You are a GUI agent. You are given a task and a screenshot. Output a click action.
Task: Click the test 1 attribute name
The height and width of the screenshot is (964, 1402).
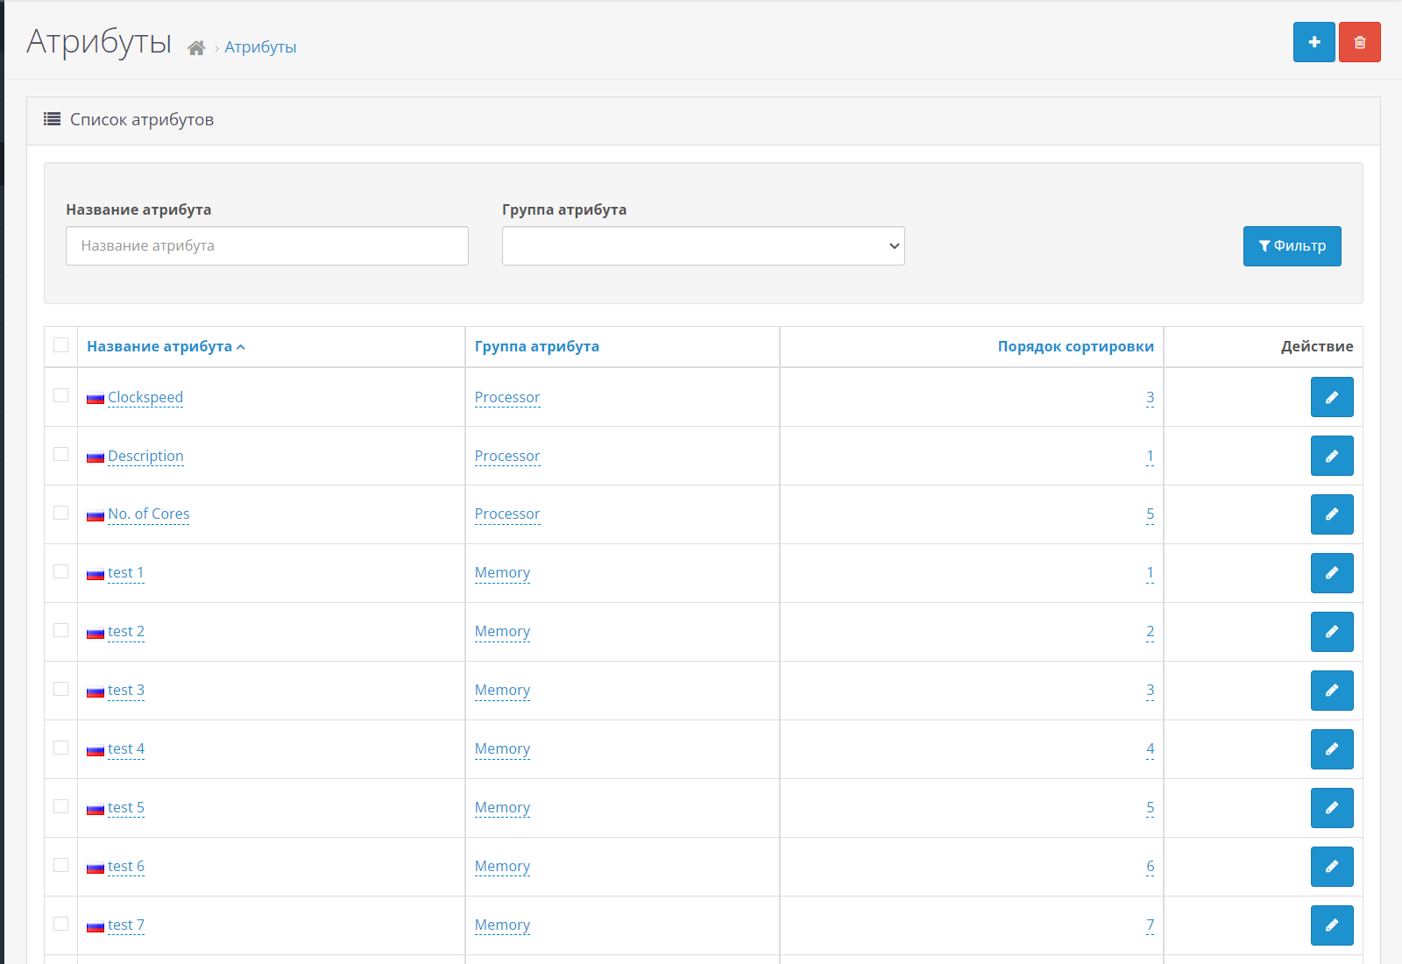pyautogui.click(x=126, y=572)
